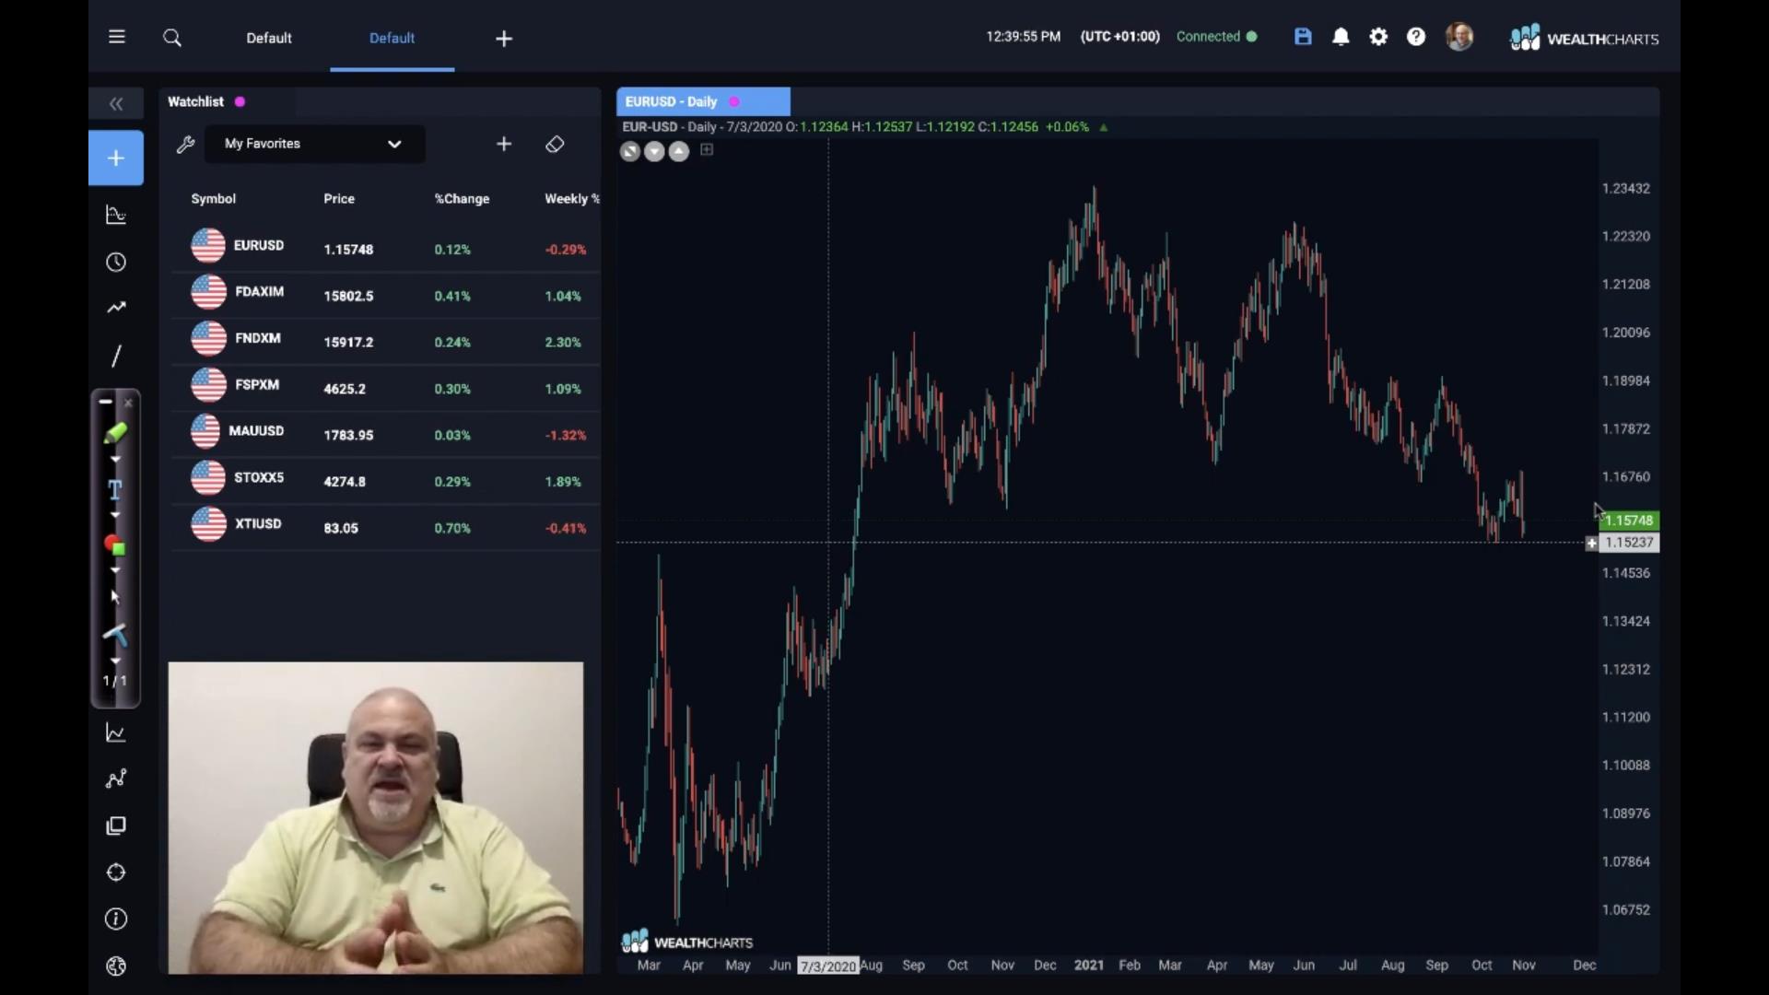The height and width of the screenshot is (995, 1769).
Task: Select the EURUSD watchlist row
Action: click(x=386, y=249)
